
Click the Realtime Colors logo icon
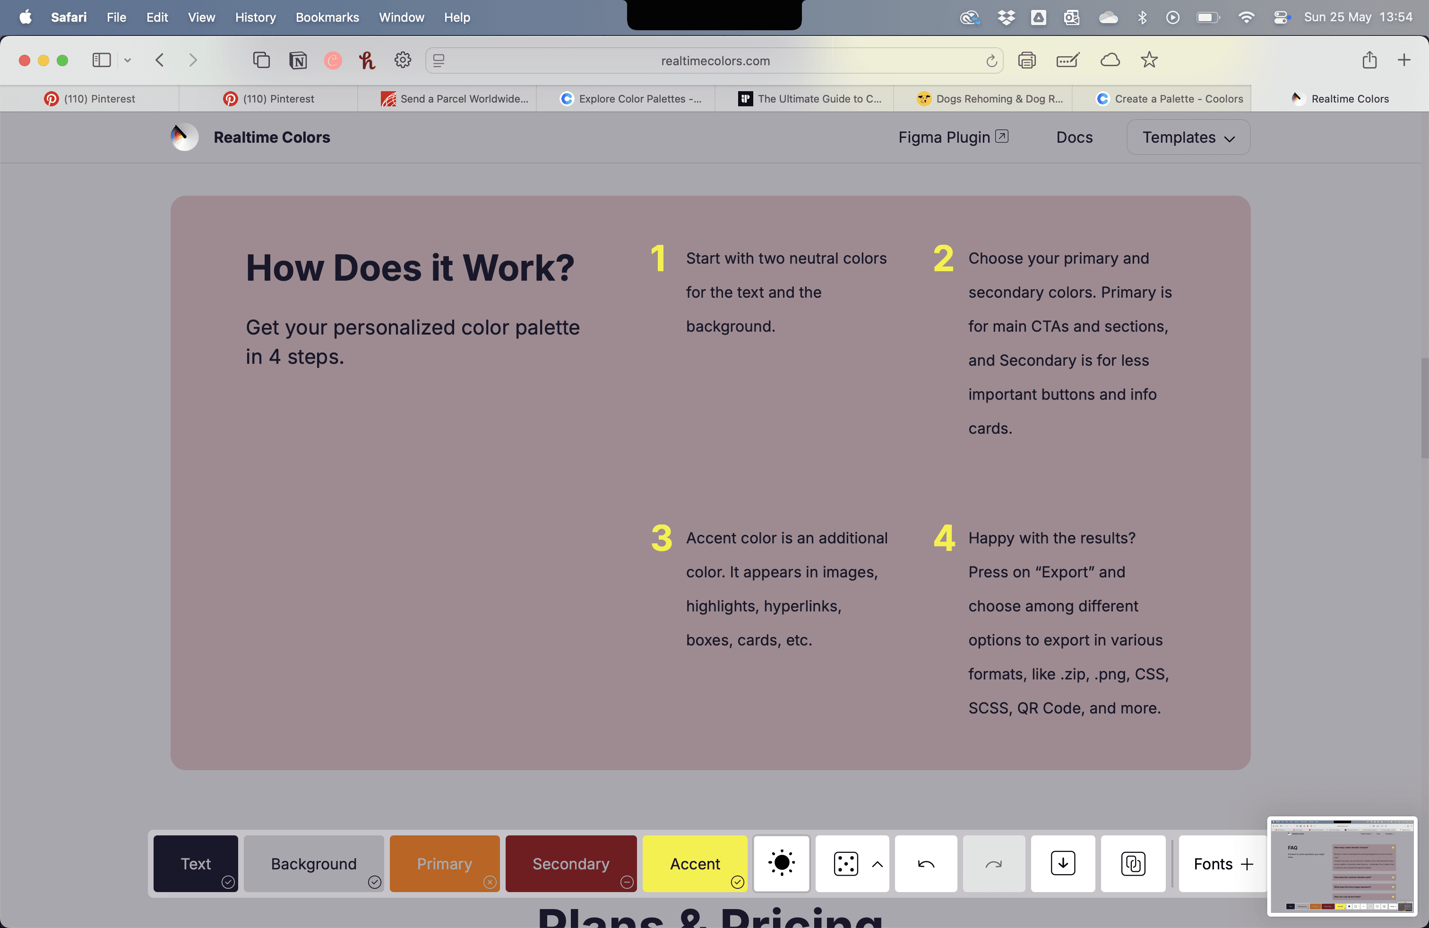pyautogui.click(x=184, y=137)
